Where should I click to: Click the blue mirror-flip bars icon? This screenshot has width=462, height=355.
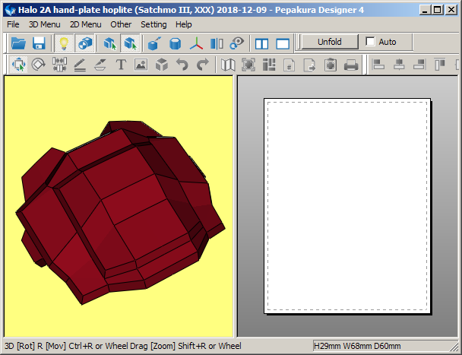coord(217,43)
